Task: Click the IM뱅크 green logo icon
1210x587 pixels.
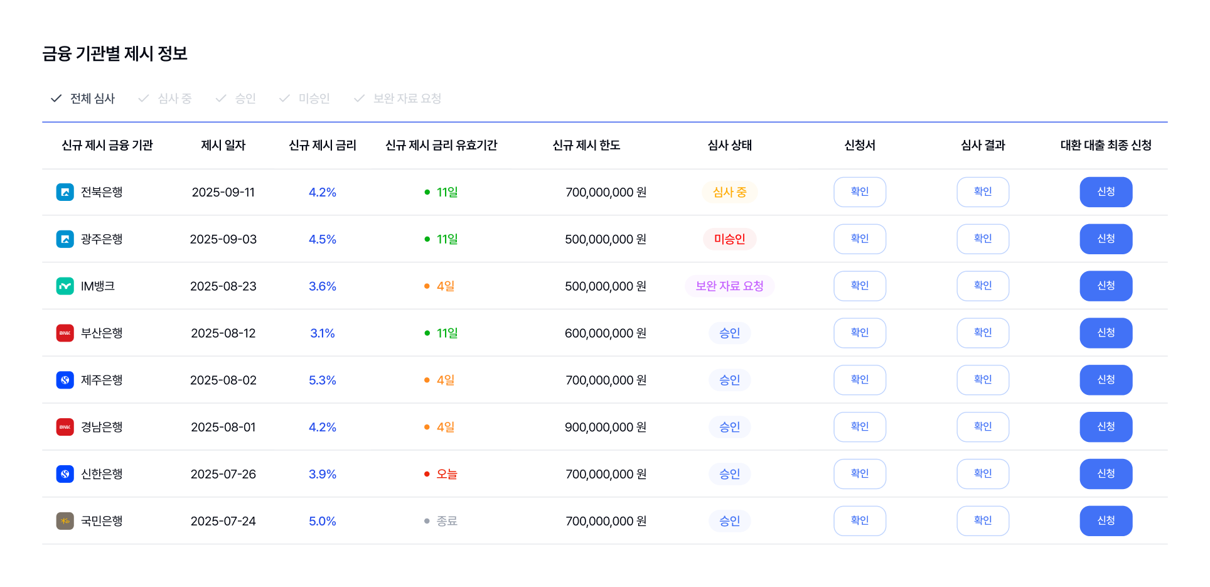Action: point(65,286)
